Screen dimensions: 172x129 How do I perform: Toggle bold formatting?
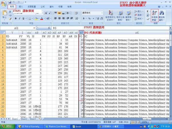(x=16, y=18)
